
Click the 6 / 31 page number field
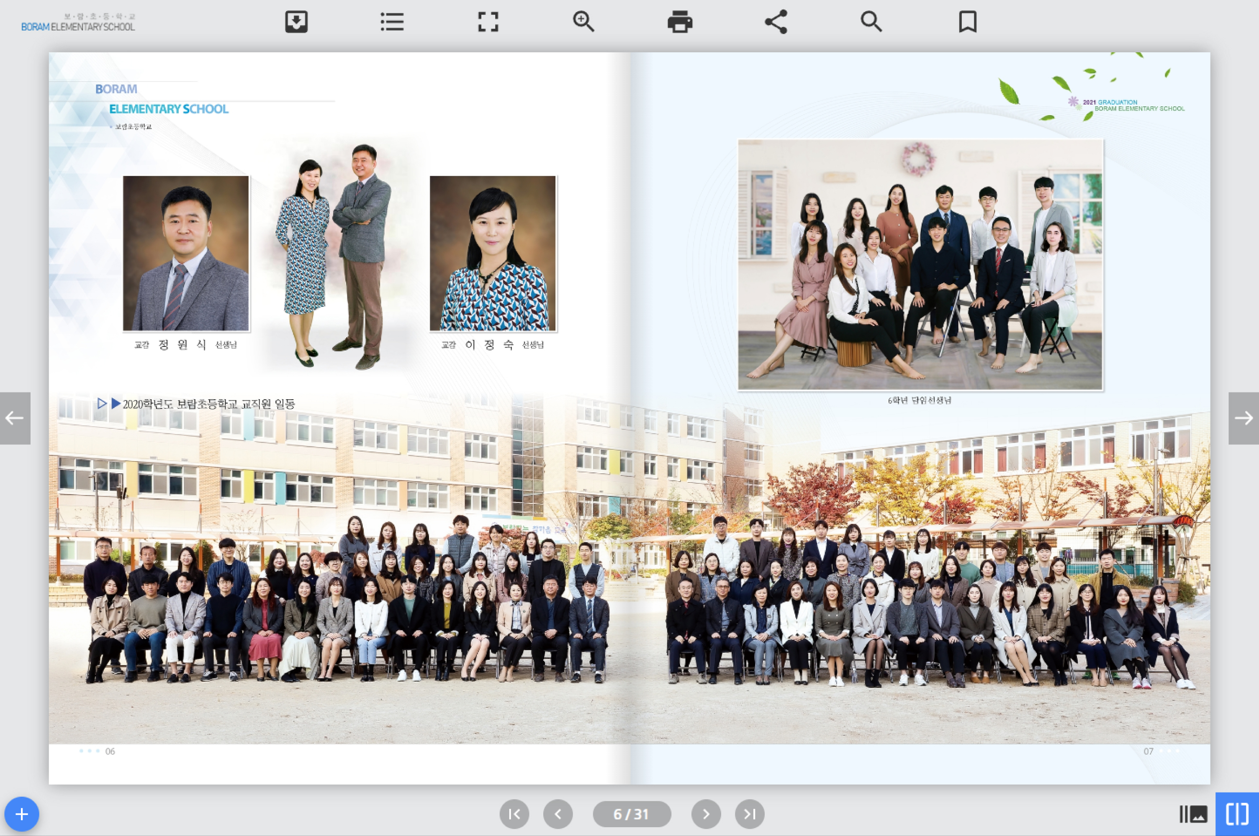click(632, 814)
